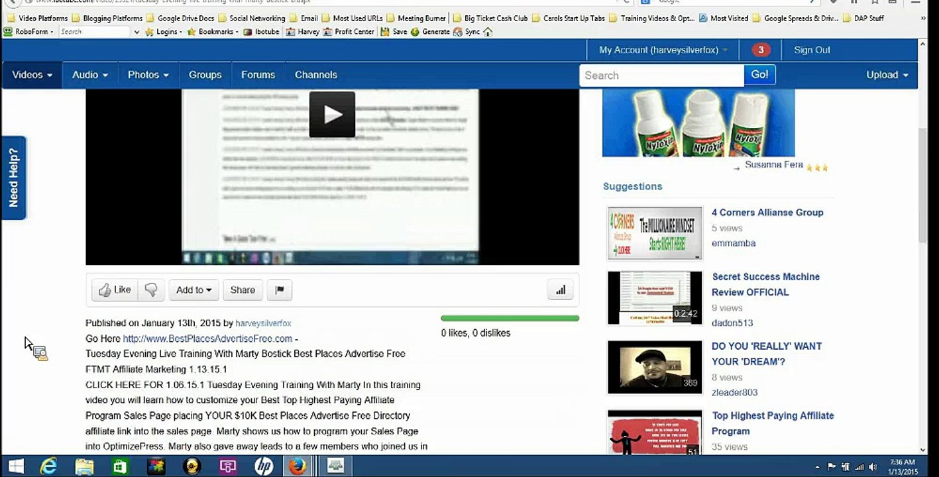Switch to Firefox in the taskbar

[298, 466]
